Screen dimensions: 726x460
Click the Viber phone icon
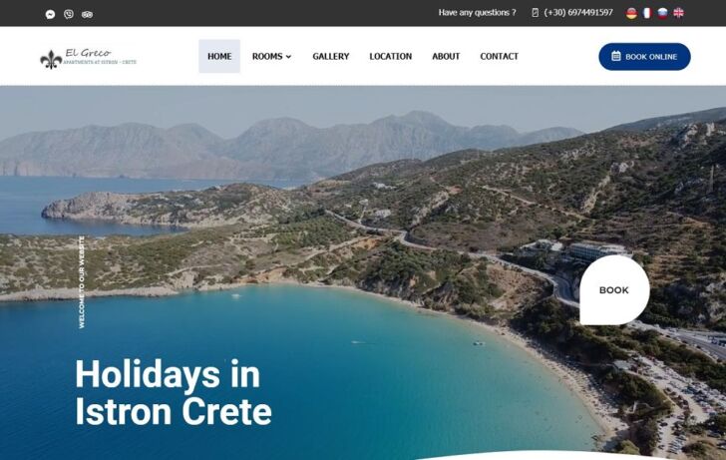69,14
